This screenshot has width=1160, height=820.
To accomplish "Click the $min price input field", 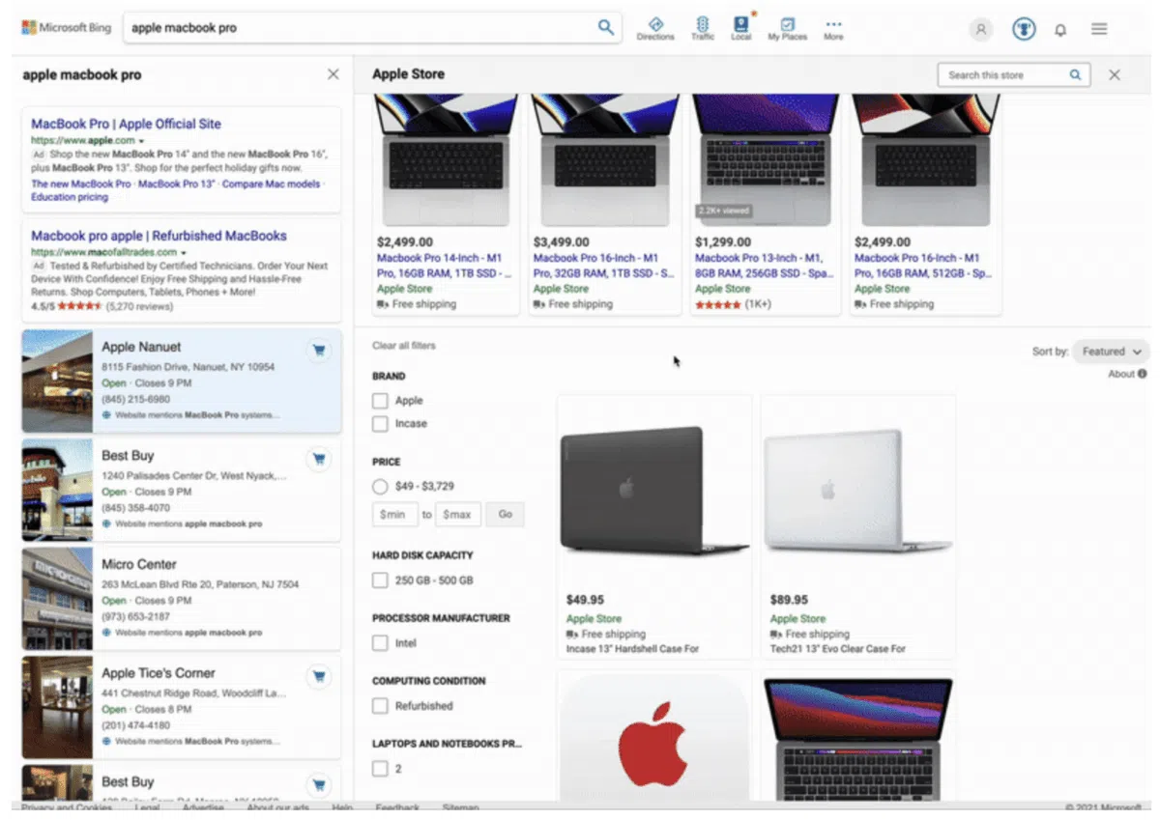I will [x=395, y=515].
